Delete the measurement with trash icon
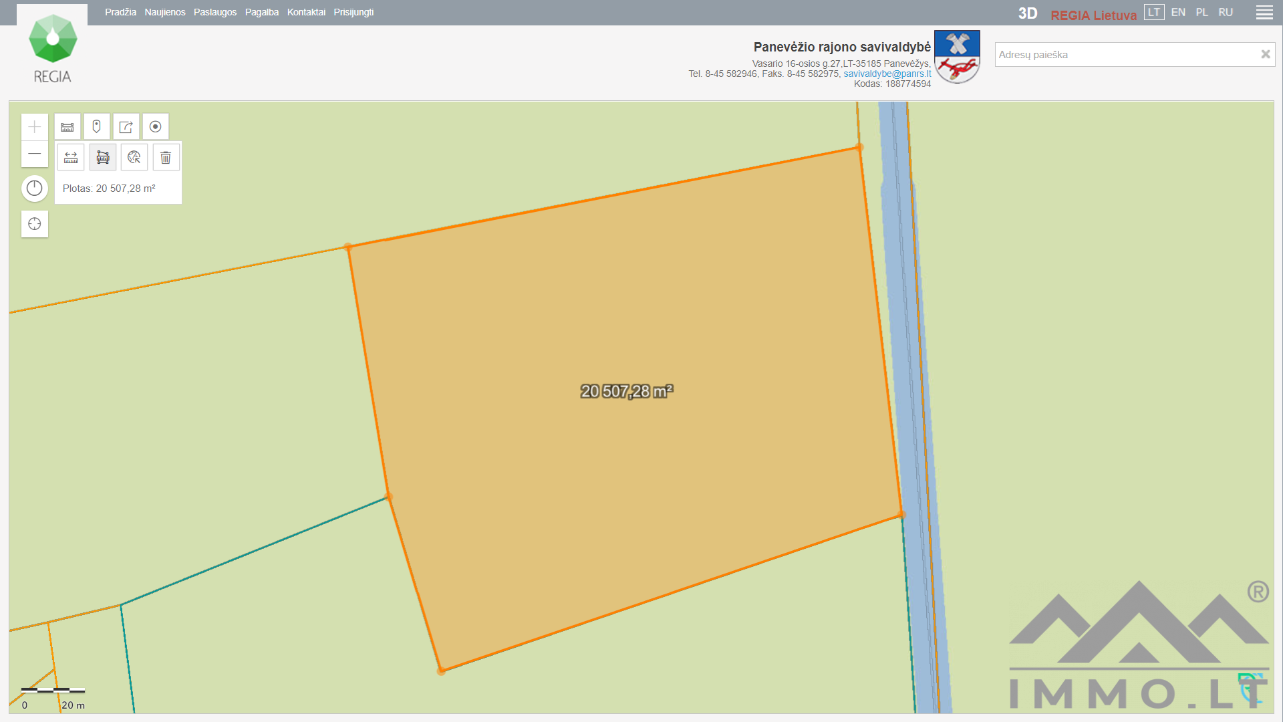Viewport: 1283px width, 722px height. point(166,158)
